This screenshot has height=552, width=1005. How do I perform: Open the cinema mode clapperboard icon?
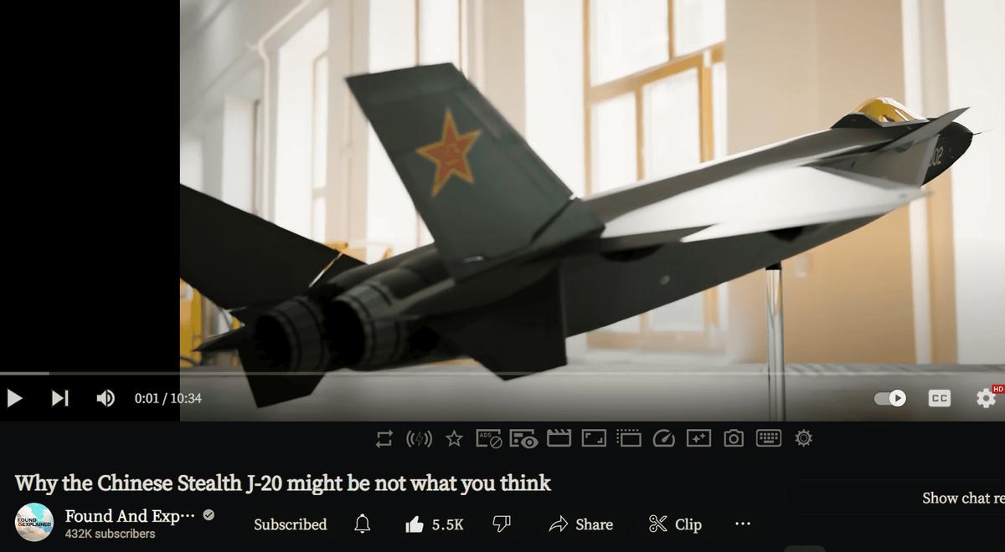click(x=559, y=438)
